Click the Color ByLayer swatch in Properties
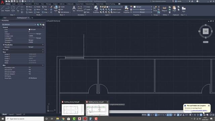215x121 pixels. 30,30
